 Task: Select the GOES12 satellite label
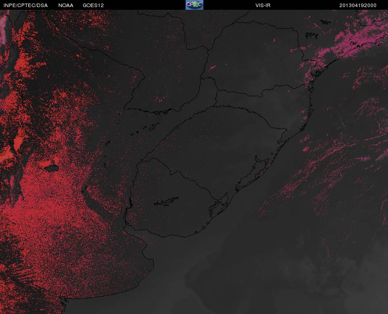click(93, 5)
